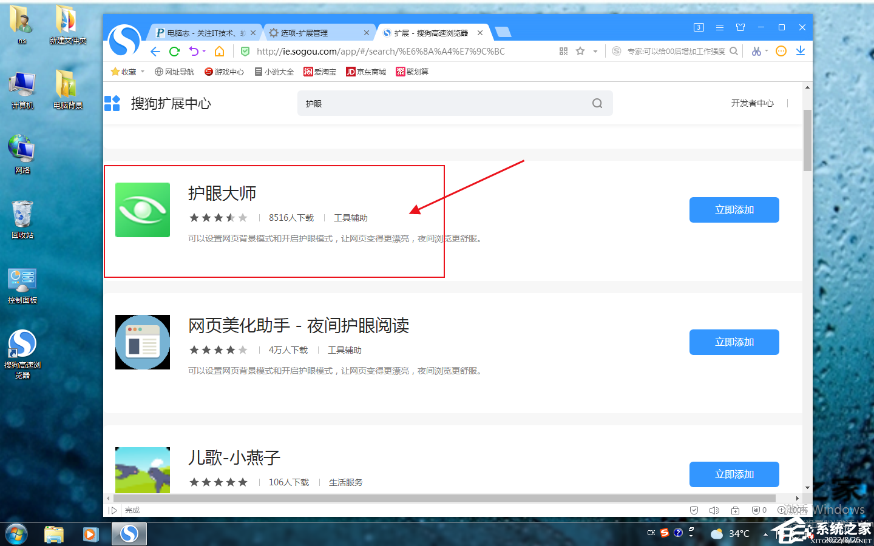Open the 开发者中心 link
Screen dimensions: 874x546
[x=752, y=104]
